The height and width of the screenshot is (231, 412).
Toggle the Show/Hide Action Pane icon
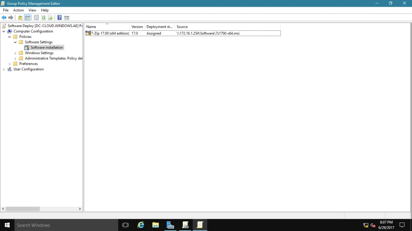click(x=67, y=17)
